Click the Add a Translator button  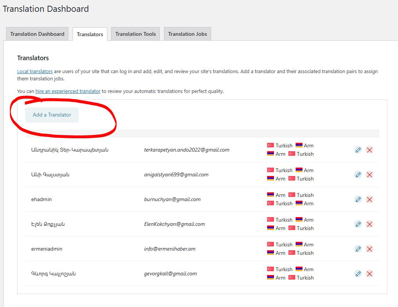[52, 115]
